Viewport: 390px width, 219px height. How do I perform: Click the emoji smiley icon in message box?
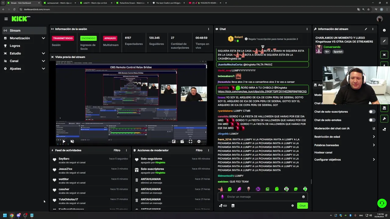303,197
